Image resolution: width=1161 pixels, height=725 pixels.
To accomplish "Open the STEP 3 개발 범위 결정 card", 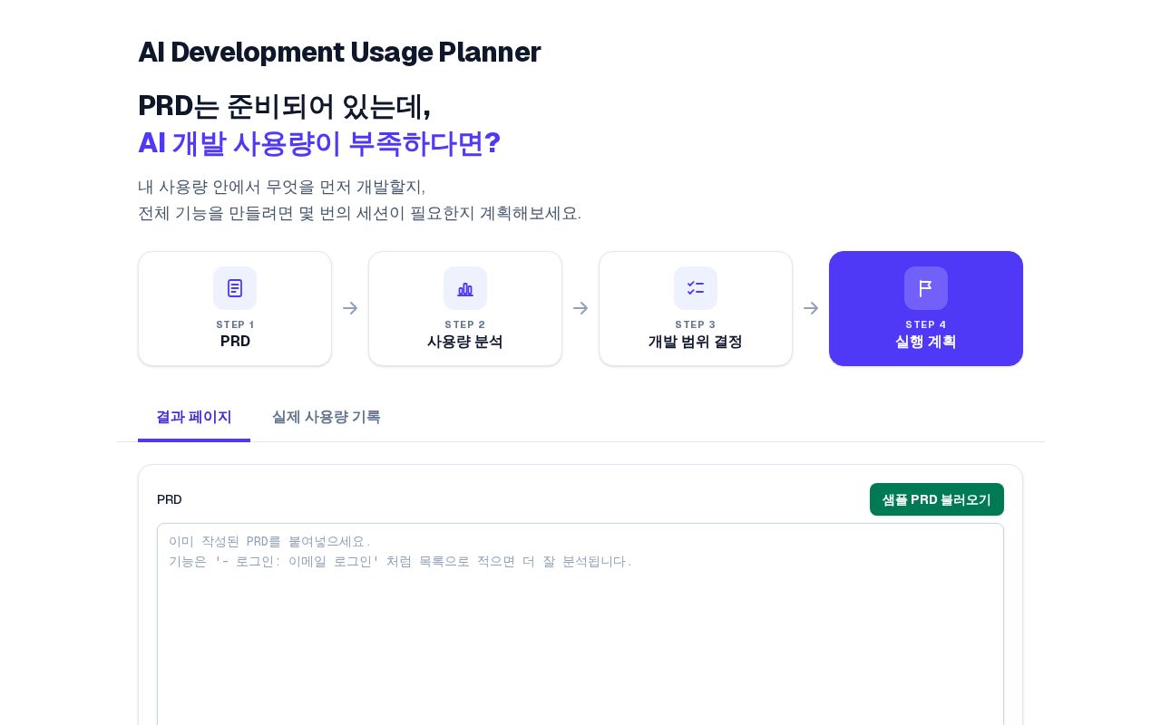I will 696,308.
